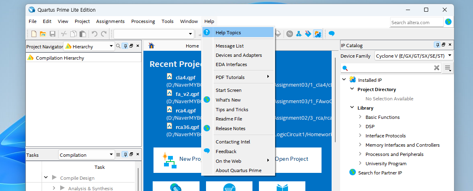
Task: Select Help Topics from Help menu
Action: click(x=238, y=33)
